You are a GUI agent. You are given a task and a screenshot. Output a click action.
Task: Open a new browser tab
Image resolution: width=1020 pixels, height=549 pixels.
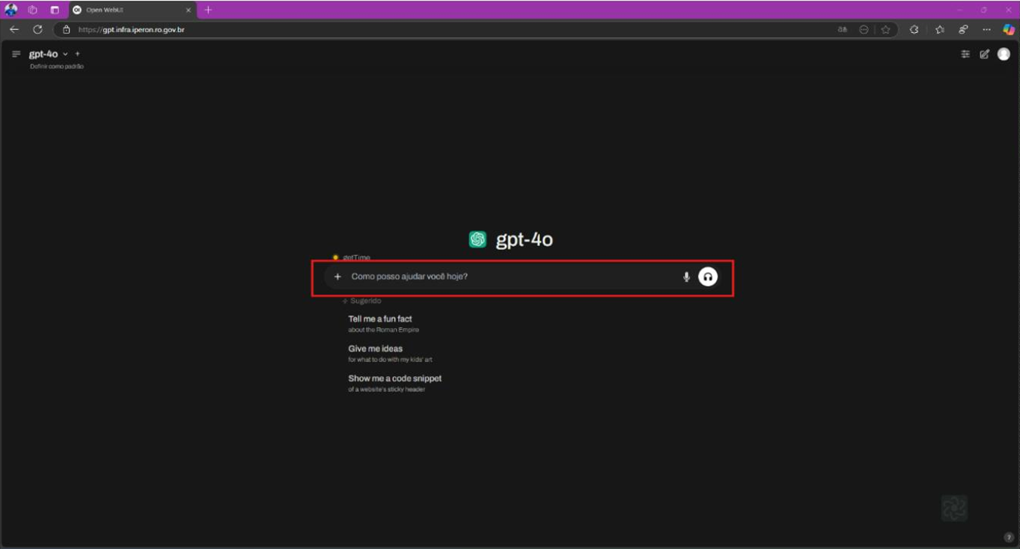[x=208, y=10]
